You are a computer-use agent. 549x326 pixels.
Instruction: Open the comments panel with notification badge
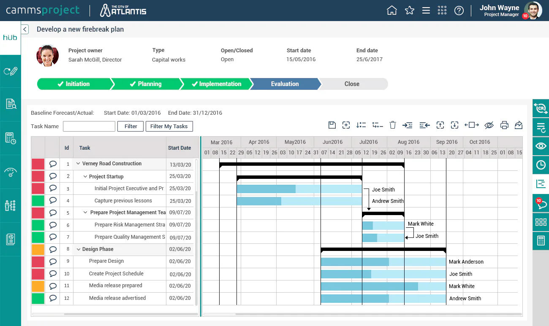pyautogui.click(x=541, y=203)
